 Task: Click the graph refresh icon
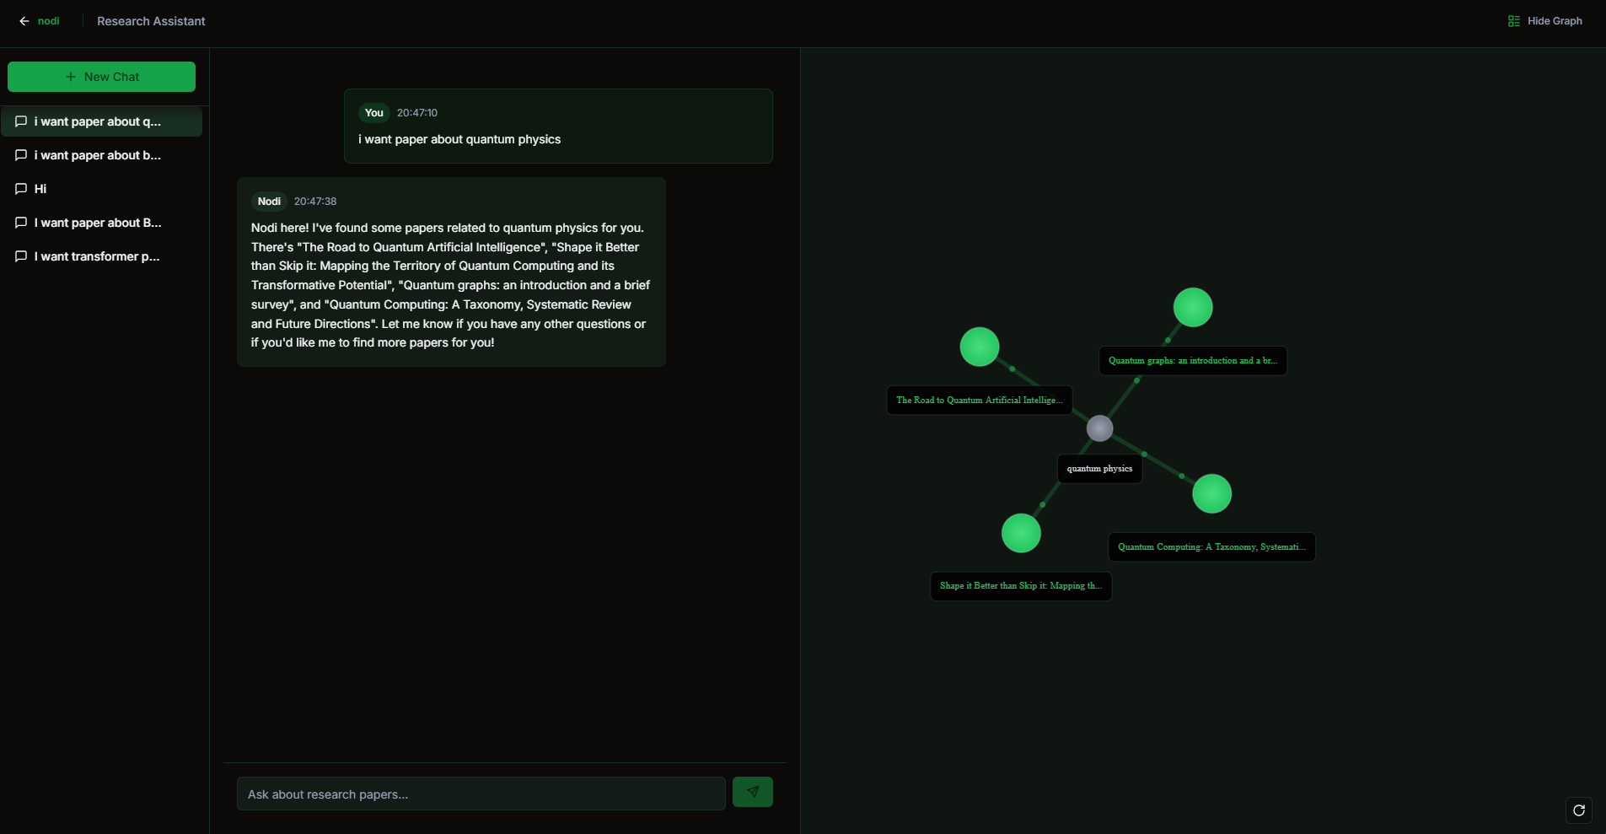[x=1578, y=810]
